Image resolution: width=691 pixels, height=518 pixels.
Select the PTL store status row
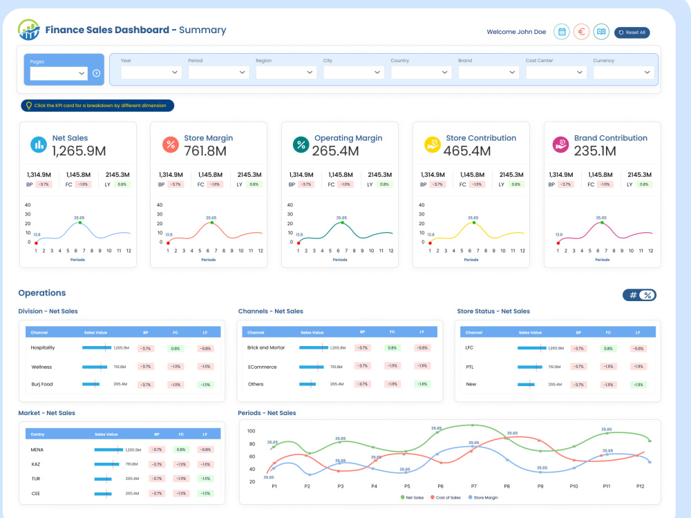click(x=558, y=367)
